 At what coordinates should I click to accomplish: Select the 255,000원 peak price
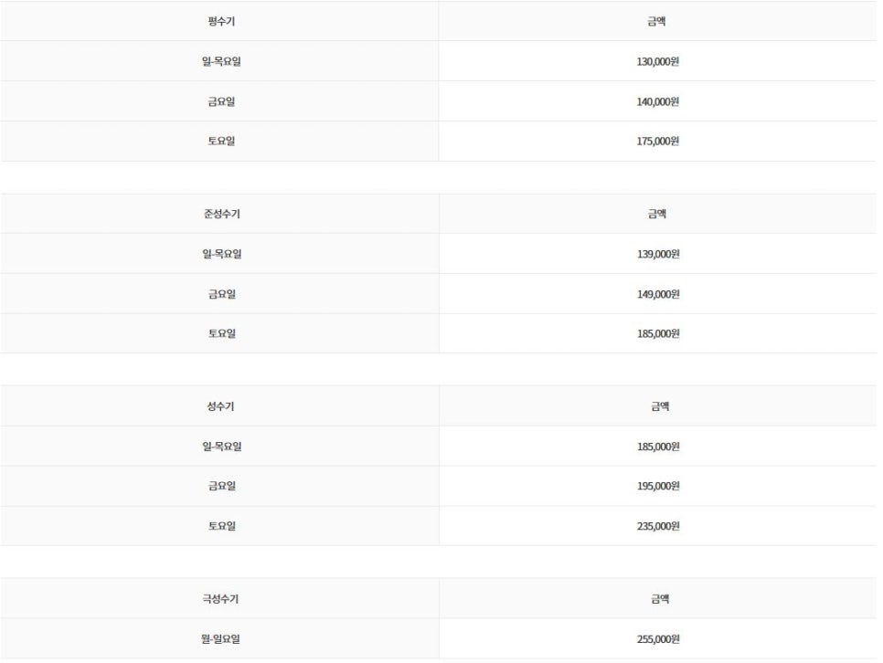(658, 638)
